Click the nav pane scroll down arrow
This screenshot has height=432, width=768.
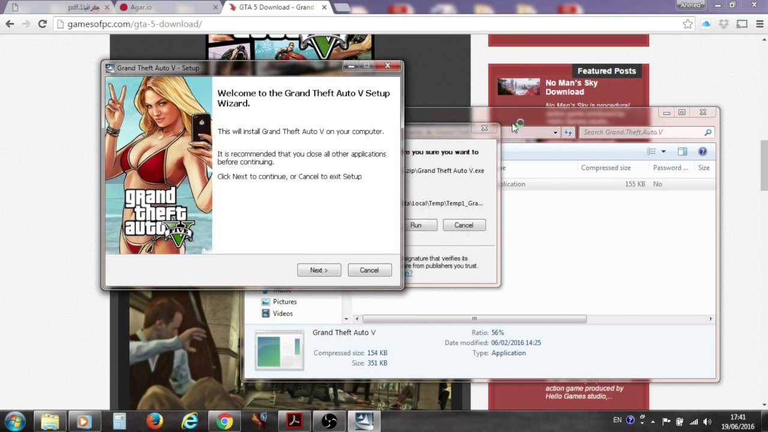[x=346, y=319]
